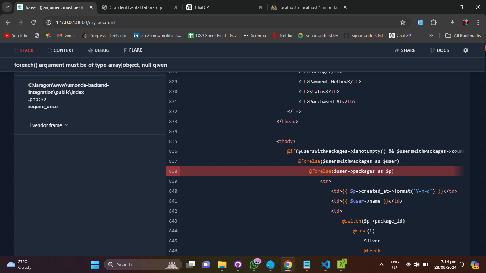Switch to the DEBUG tab
The image size is (486, 273).
pyautogui.click(x=99, y=50)
